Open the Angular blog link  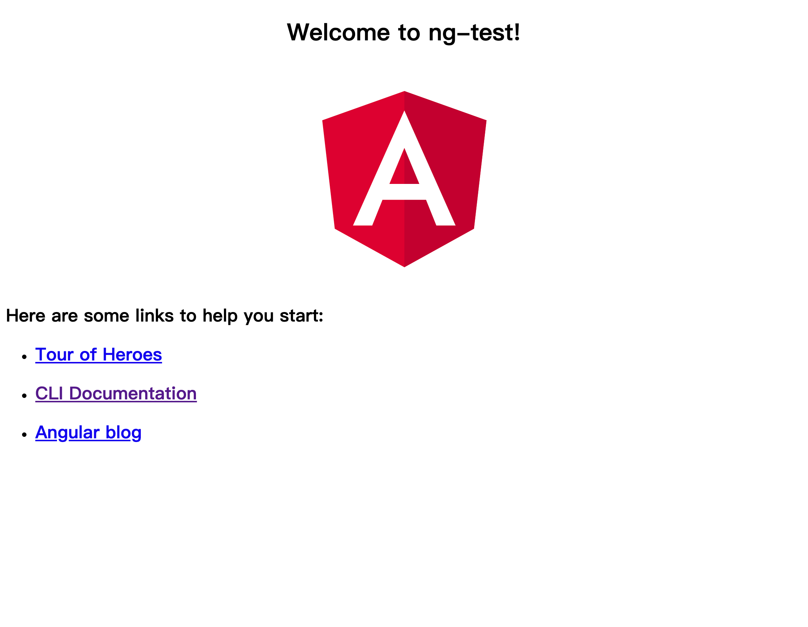coord(88,432)
